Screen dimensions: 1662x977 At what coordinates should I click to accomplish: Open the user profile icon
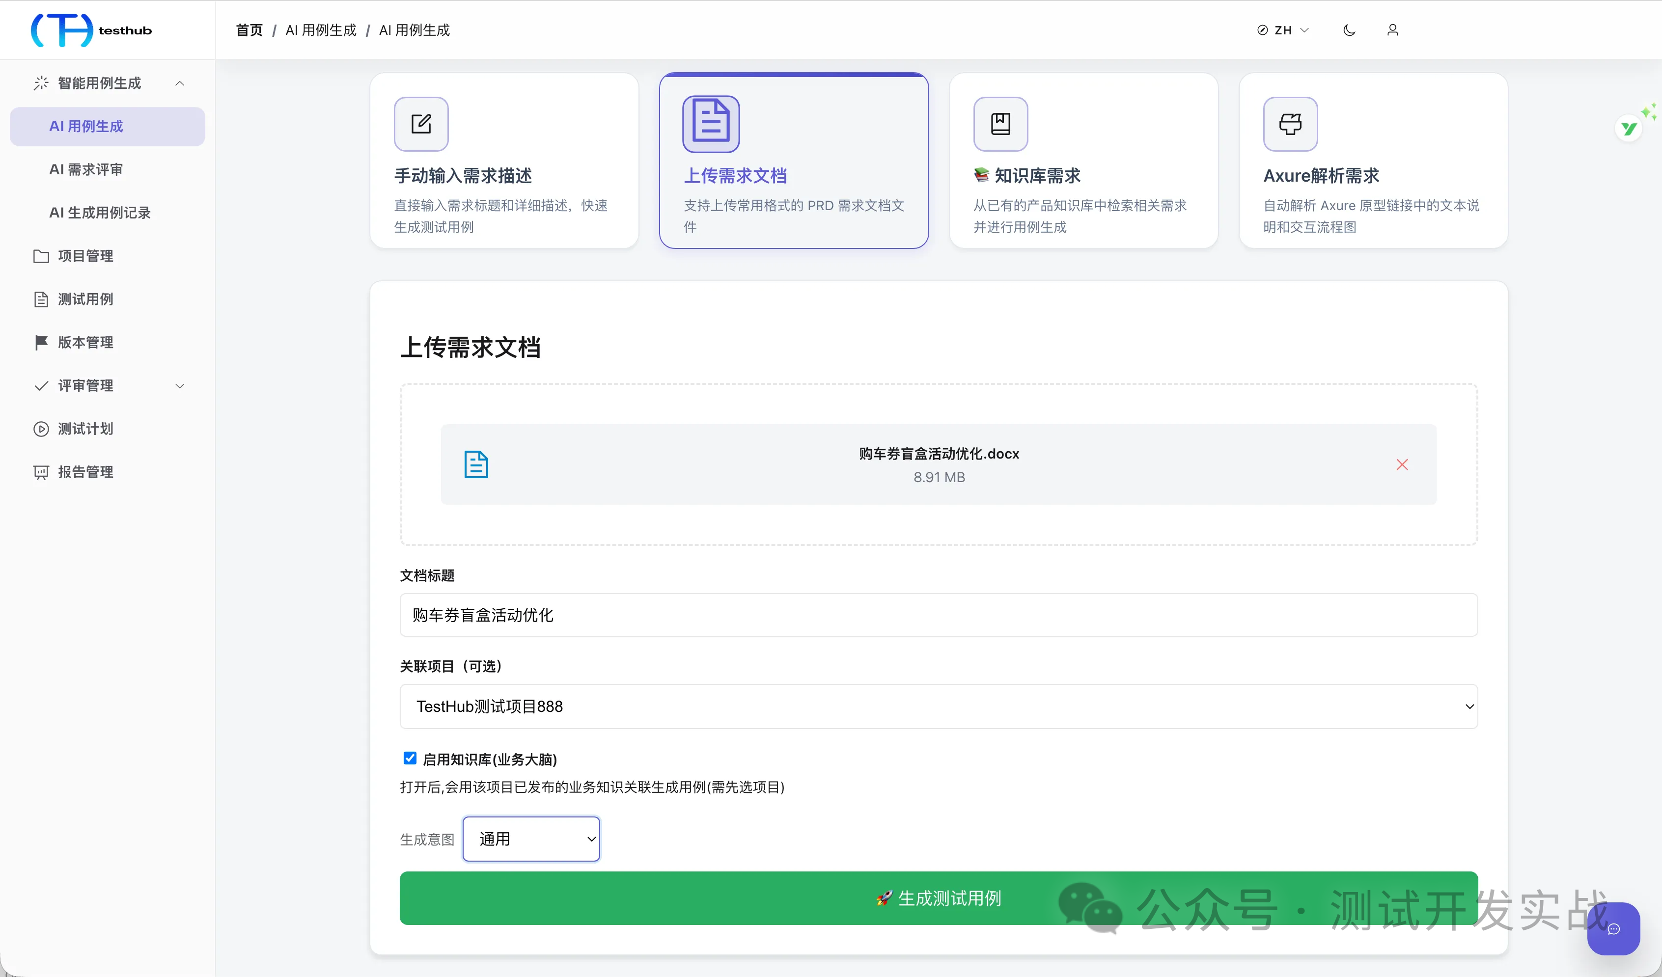point(1393,30)
